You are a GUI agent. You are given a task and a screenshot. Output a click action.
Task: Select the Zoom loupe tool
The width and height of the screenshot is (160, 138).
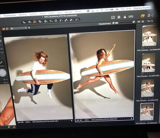coord(34,22)
